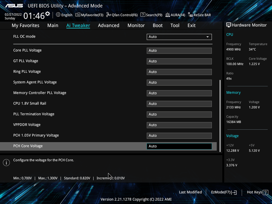Click the Version 2.21.1278 copyright text
272x204 pixels.
(136, 199)
